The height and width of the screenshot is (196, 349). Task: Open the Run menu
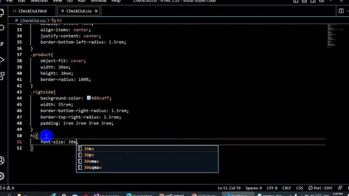point(81,1)
